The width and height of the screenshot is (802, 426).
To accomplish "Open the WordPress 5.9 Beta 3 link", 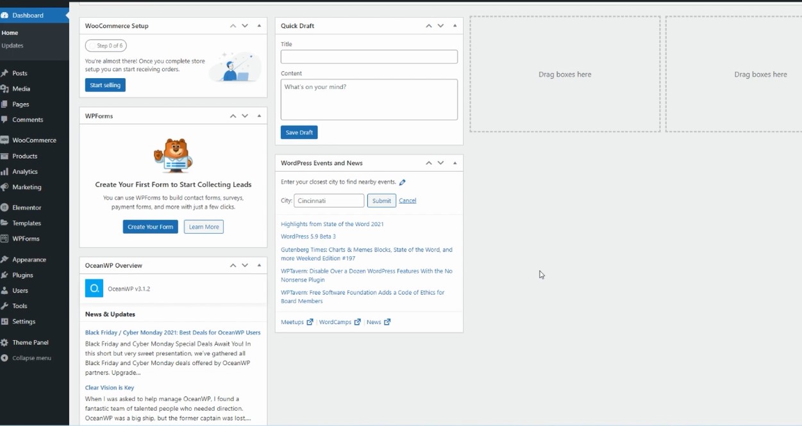I will (x=308, y=236).
